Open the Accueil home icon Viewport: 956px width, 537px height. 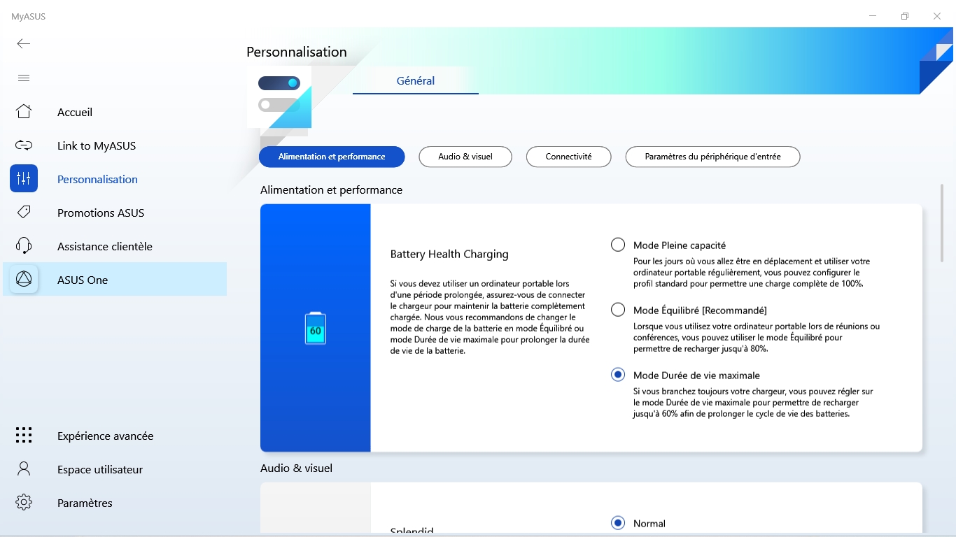[x=24, y=112]
